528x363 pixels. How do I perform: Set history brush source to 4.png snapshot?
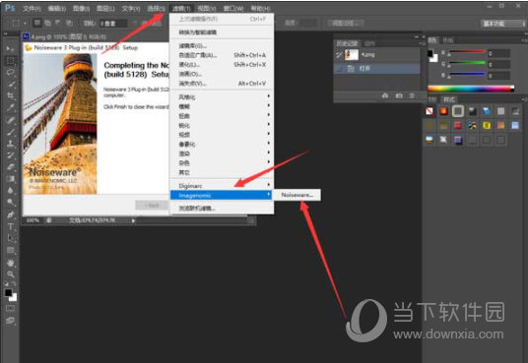tap(339, 54)
